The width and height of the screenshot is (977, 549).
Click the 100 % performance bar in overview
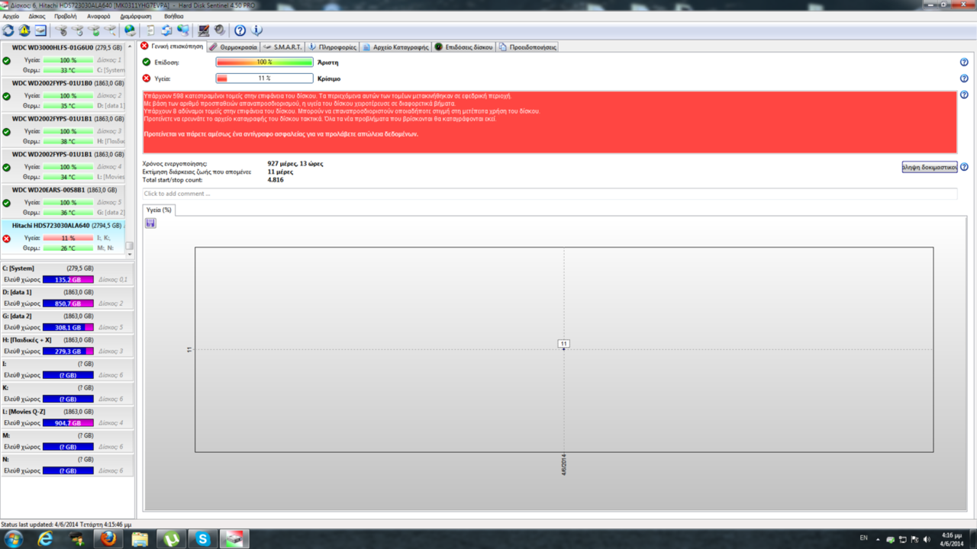click(264, 63)
